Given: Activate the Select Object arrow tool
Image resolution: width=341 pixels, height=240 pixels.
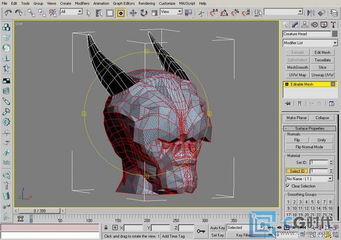Looking at the screenshot, I should pyautogui.click(x=89, y=13).
